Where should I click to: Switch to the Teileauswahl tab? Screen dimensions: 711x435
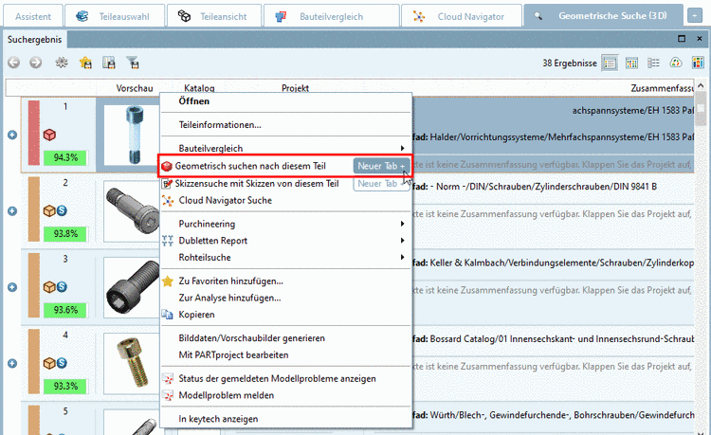[115, 16]
